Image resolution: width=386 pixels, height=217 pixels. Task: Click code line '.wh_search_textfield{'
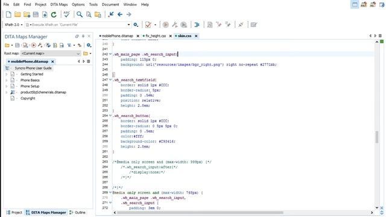(134, 80)
